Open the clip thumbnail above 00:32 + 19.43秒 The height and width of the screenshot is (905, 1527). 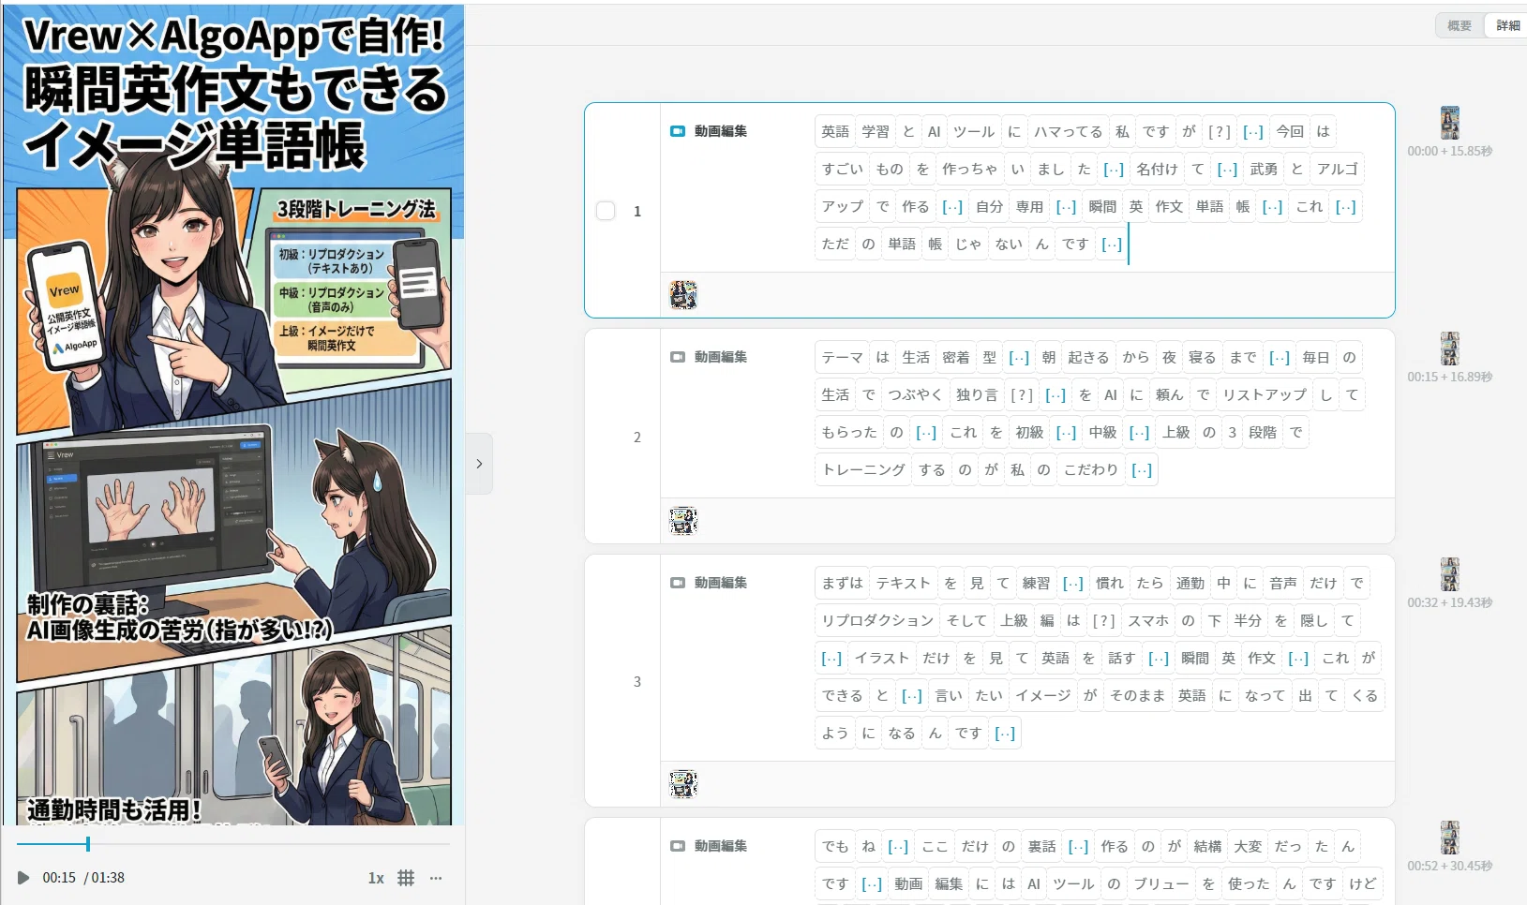pos(1449,574)
